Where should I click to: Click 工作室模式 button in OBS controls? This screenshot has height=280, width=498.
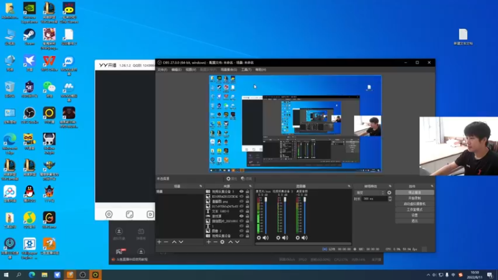(415, 210)
